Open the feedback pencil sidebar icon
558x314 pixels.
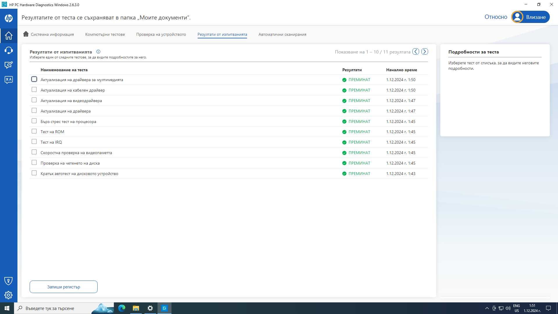point(8,65)
